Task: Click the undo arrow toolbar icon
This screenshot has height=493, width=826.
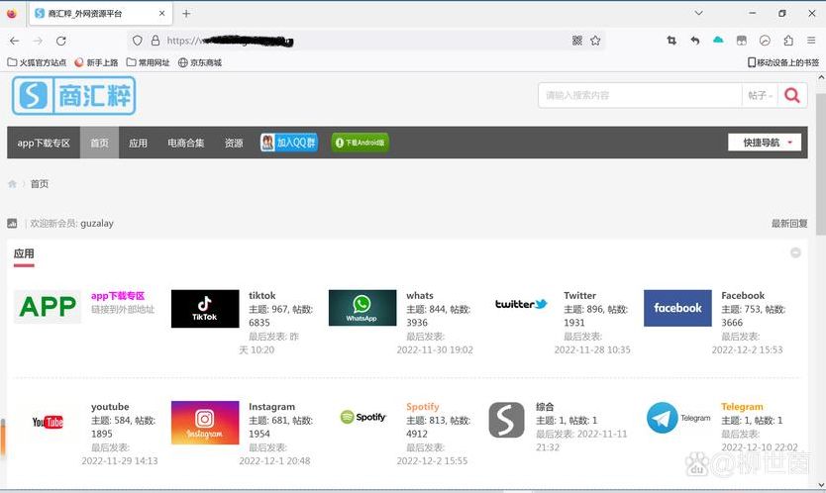Action: (x=695, y=41)
